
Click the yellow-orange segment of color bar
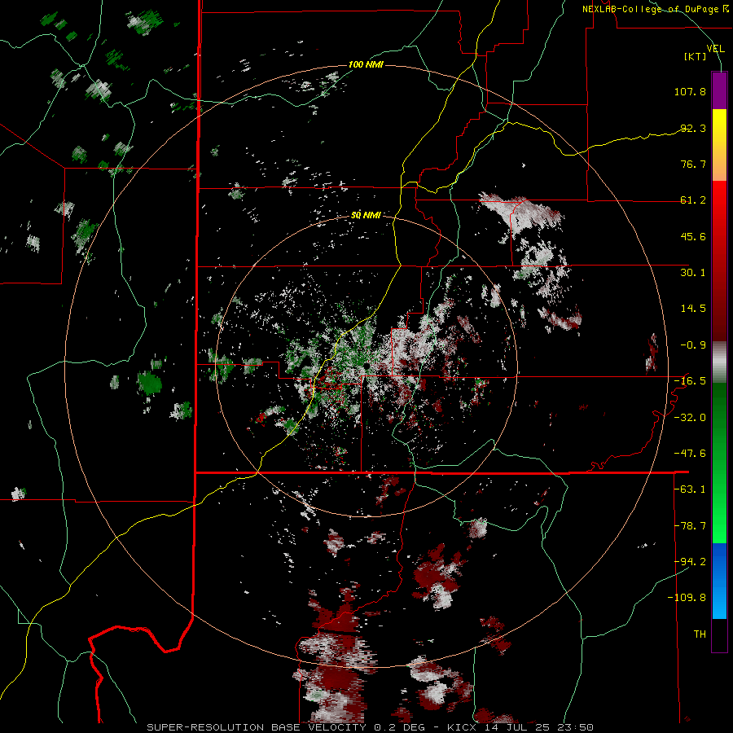[x=719, y=145]
